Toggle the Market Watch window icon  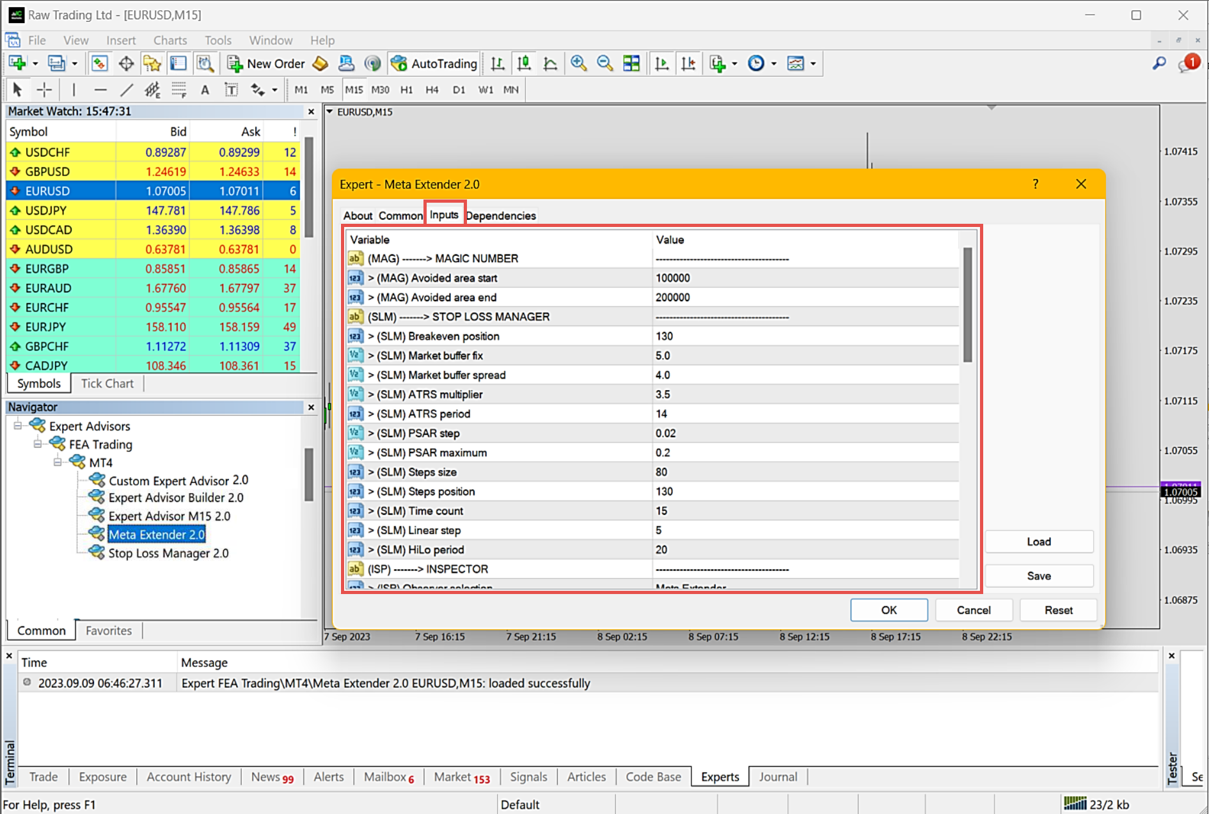99,63
